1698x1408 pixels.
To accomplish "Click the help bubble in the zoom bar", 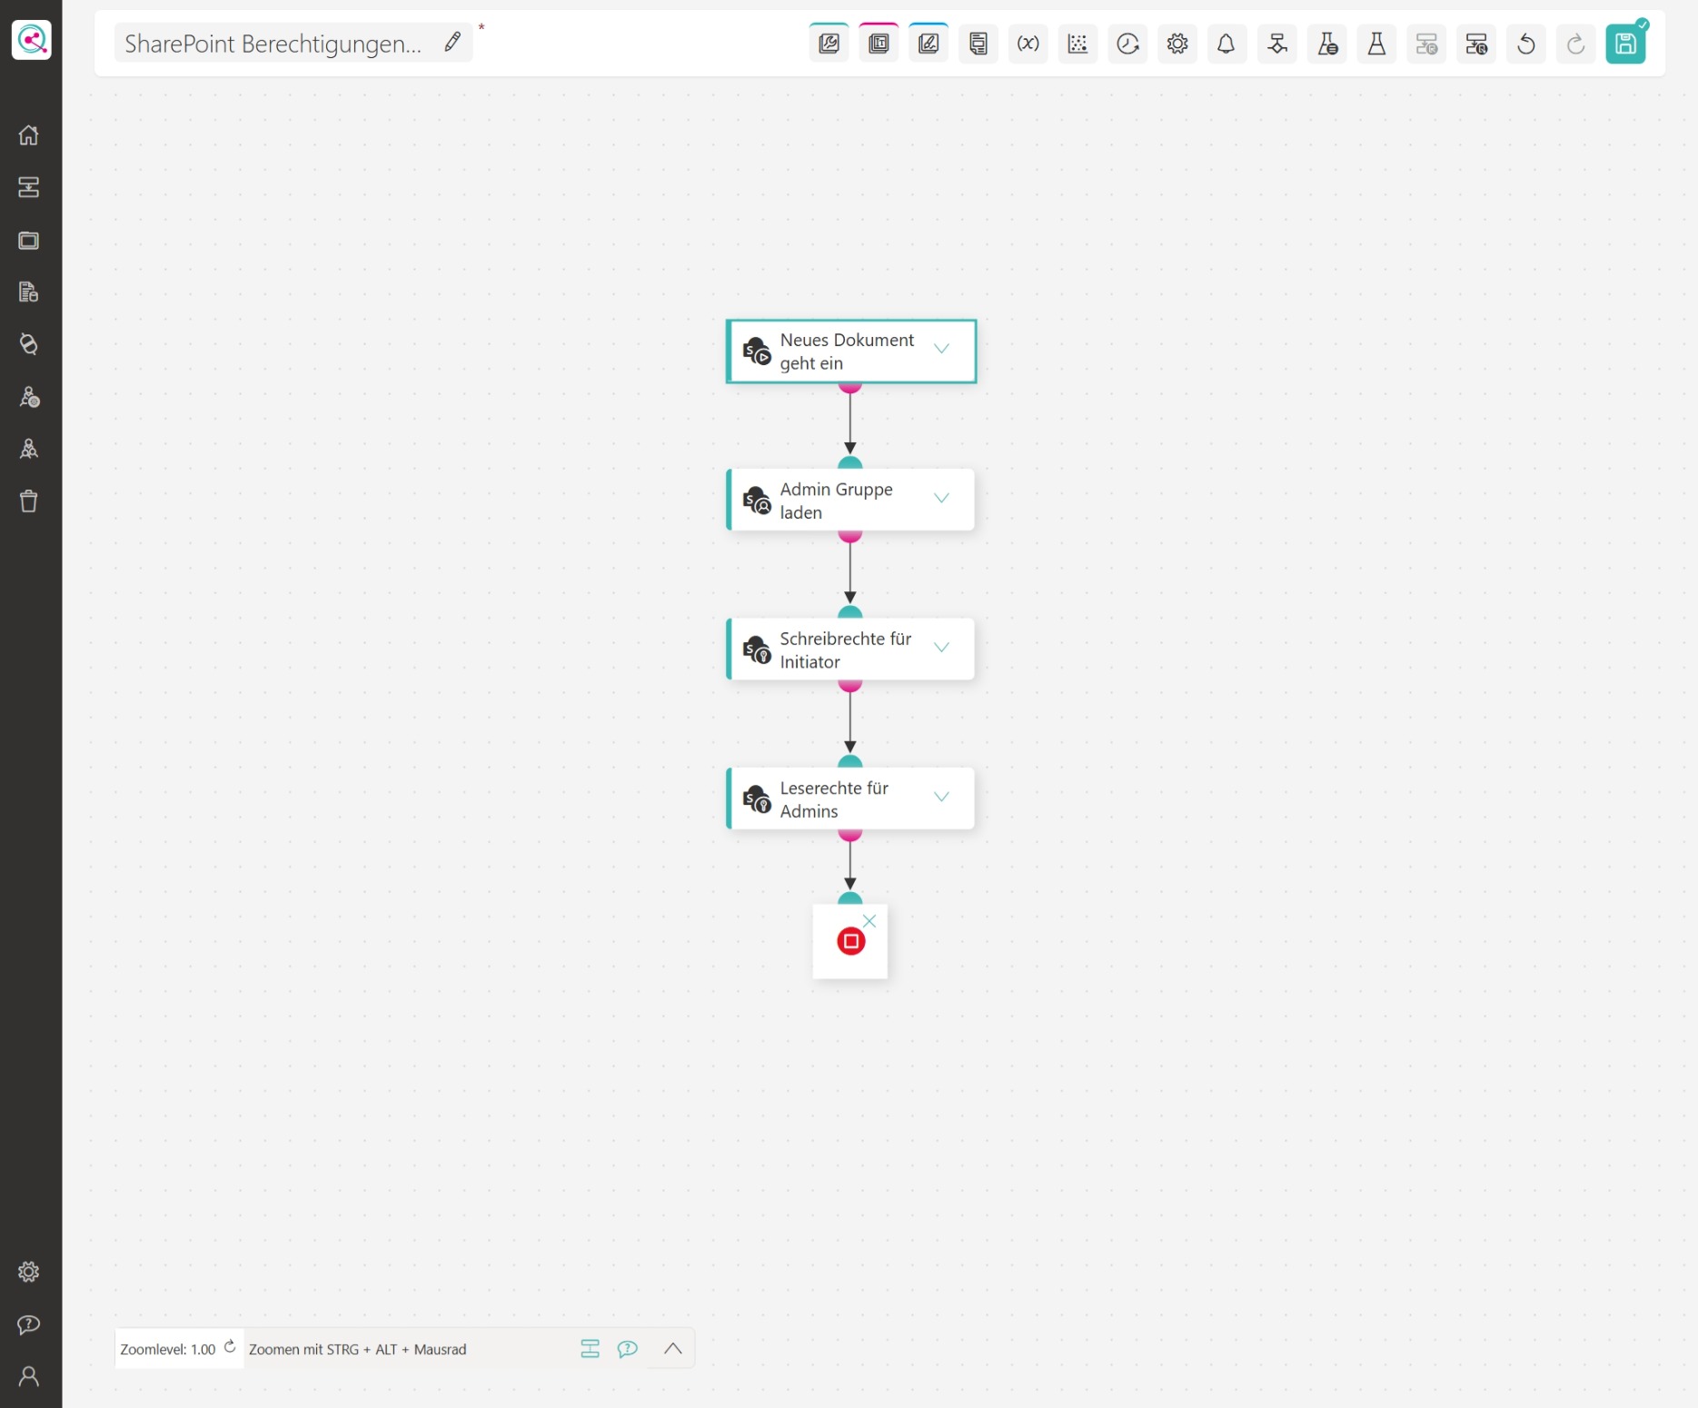I will pyautogui.click(x=628, y=1349).
